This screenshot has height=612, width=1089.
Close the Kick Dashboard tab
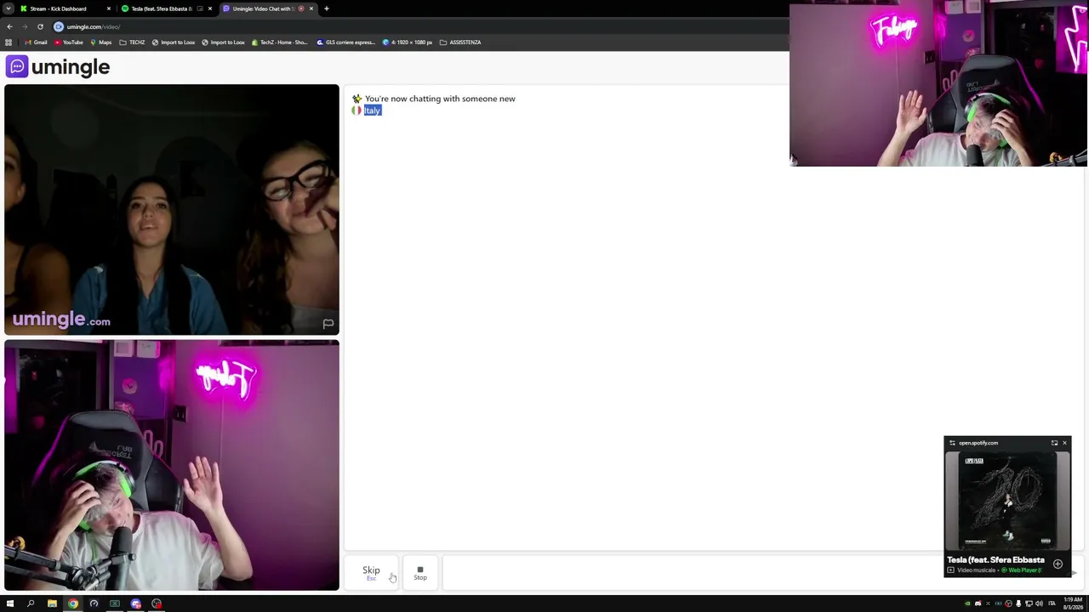coord(108,8)
